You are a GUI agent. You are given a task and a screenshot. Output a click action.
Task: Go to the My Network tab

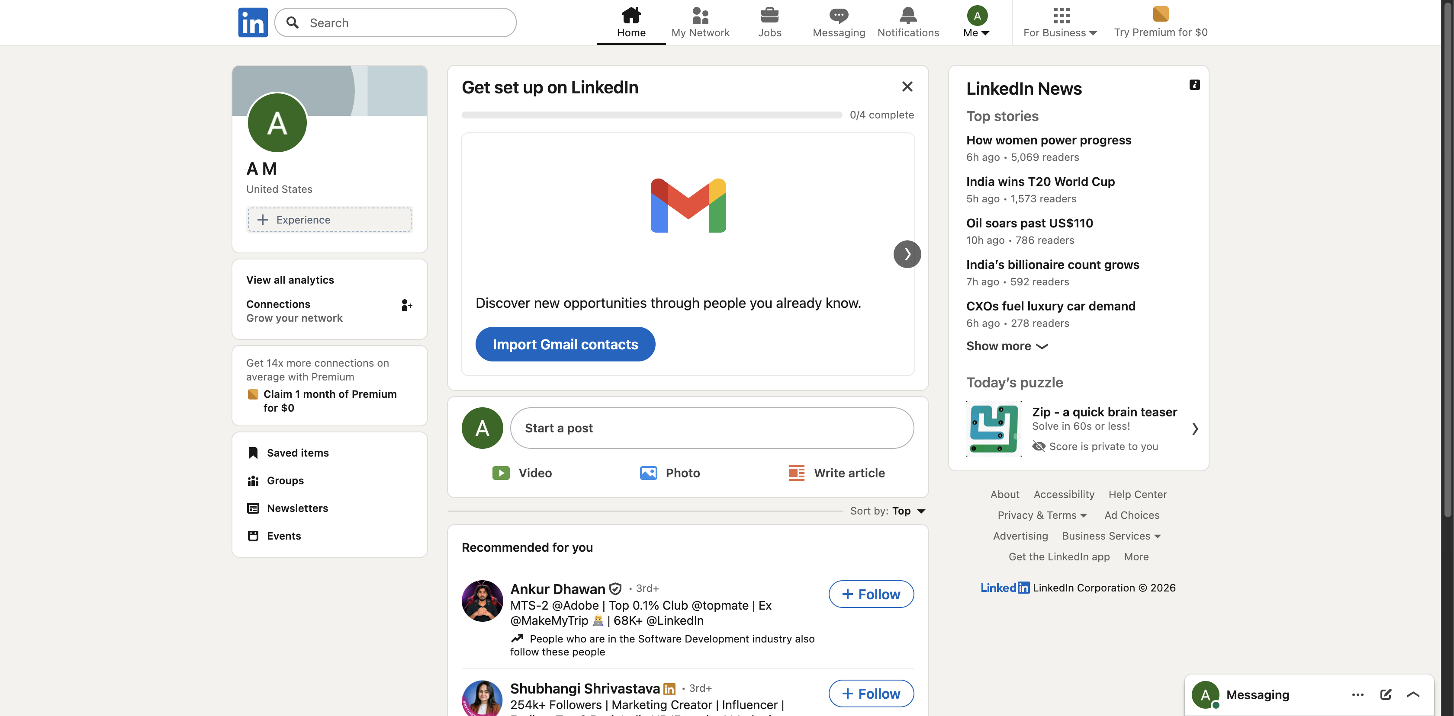pyautogui.click(x=700, y=22)
